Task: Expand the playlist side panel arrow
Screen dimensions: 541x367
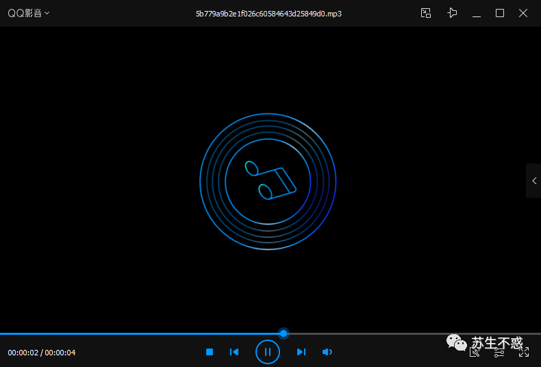Action: (x=534, y=181)
